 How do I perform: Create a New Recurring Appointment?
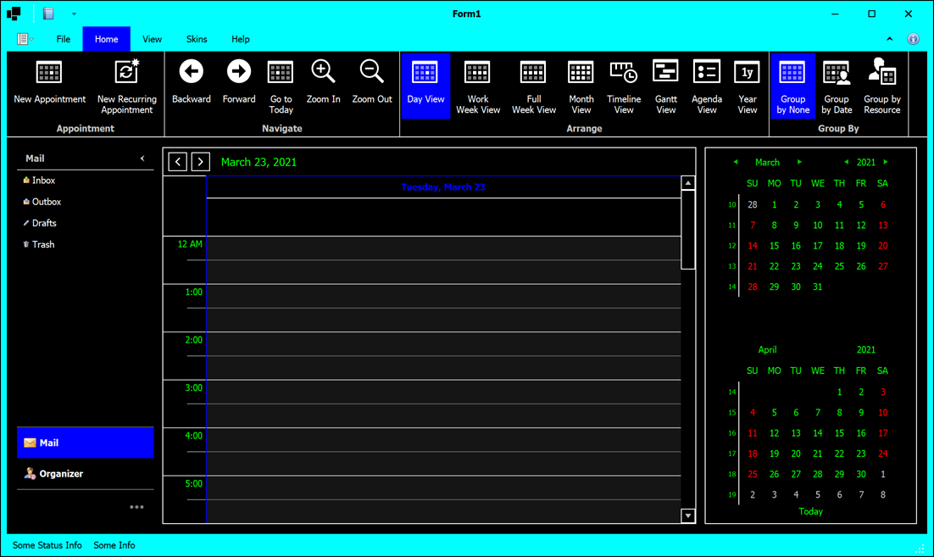click(x=126, y=73)
